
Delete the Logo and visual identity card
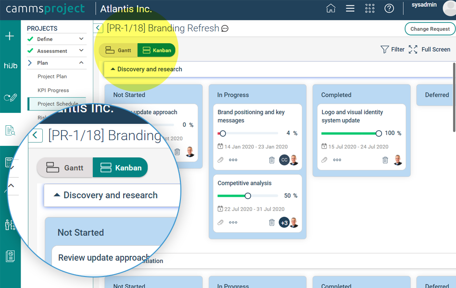click(385, 160)
